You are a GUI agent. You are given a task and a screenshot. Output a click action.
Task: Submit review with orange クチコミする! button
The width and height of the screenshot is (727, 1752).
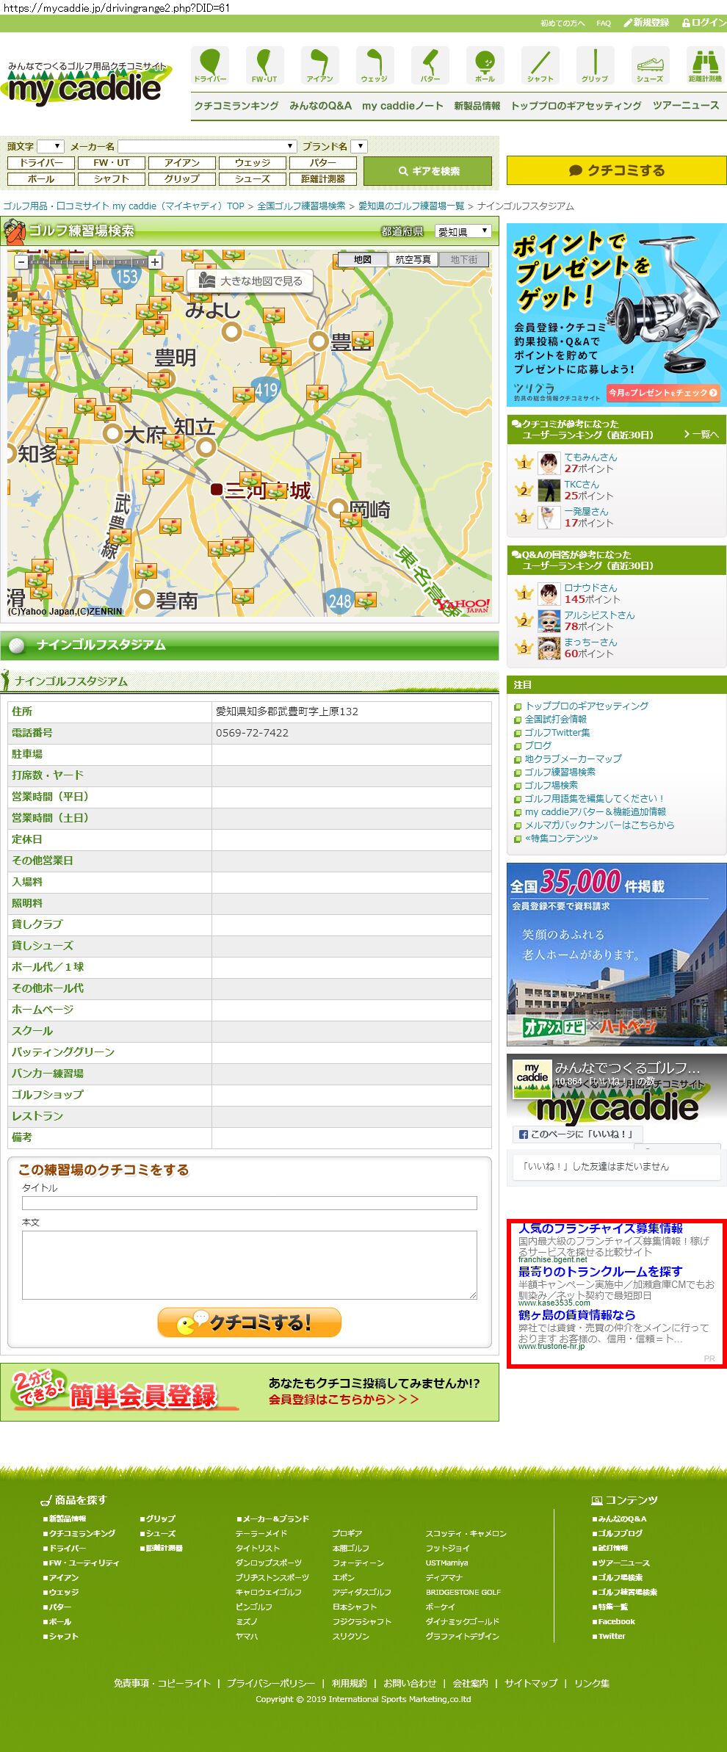(250, 1322)
